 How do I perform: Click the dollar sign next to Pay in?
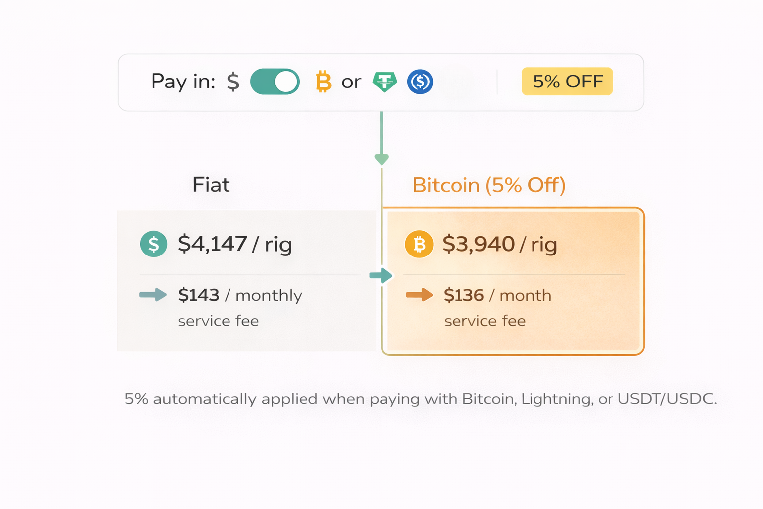[x=233, y=82]
